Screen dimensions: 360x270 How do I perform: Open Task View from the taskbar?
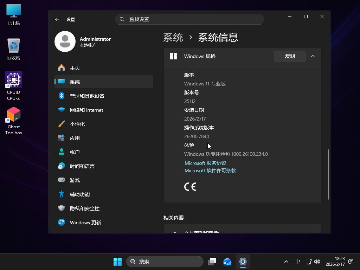coord(212,262)
